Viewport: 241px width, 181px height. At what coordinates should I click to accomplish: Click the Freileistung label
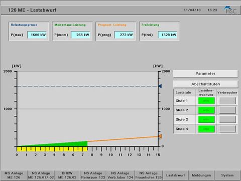tap(150, 25)
